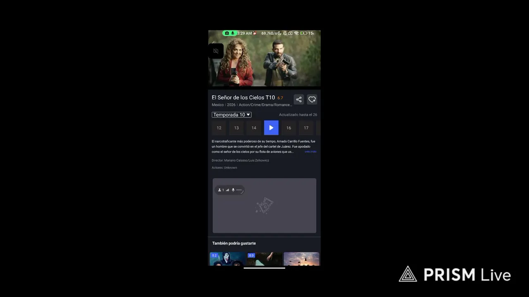
Task: Tap the "Mexico" country label
Action: (218, 105)
